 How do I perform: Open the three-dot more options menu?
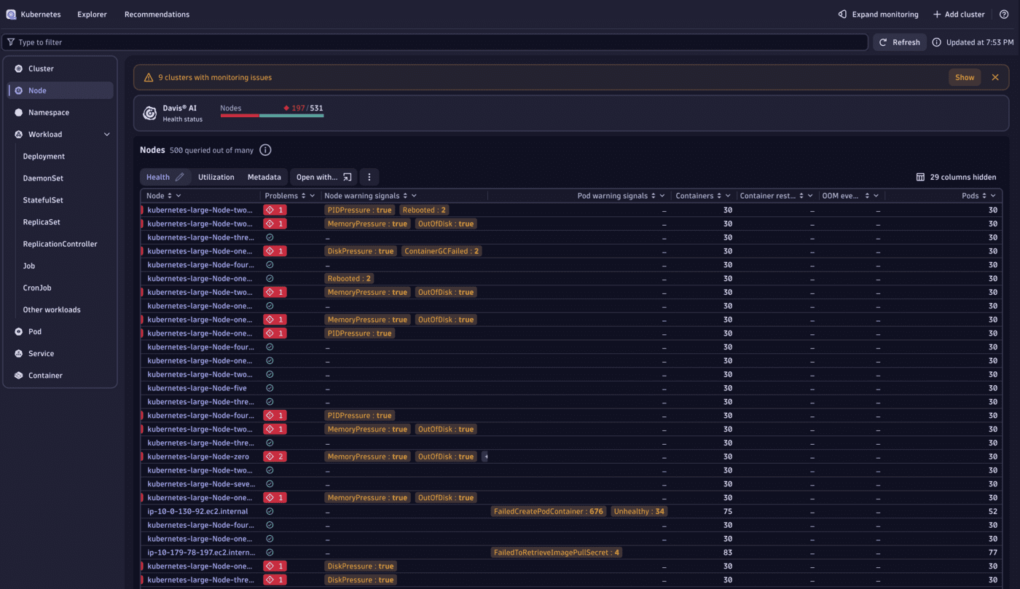tap(369, 177)
